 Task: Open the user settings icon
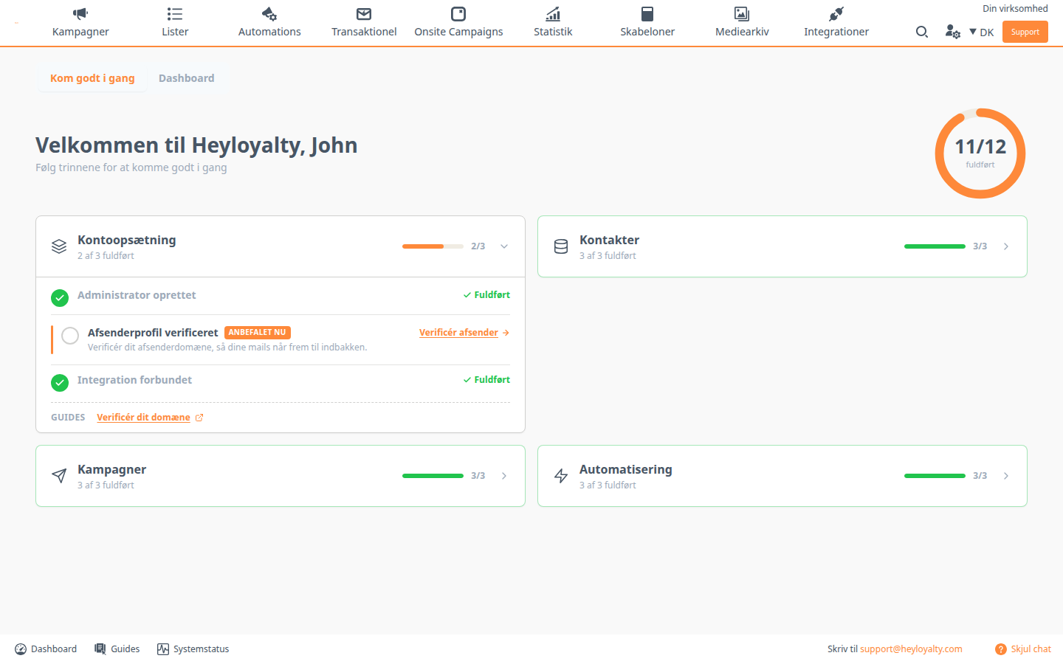953,32
